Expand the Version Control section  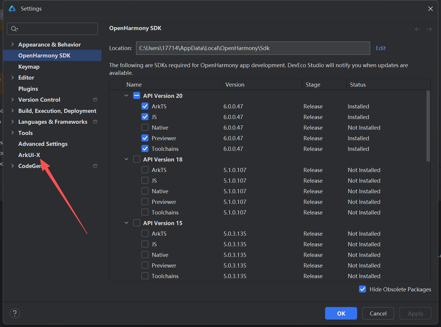[12, 100]
